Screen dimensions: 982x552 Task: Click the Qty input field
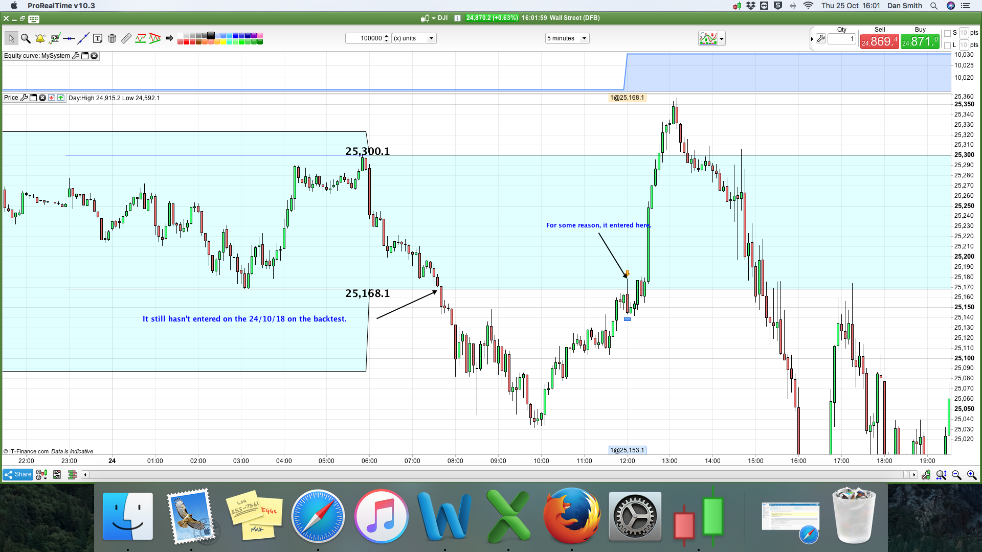[x=841, y=39]
